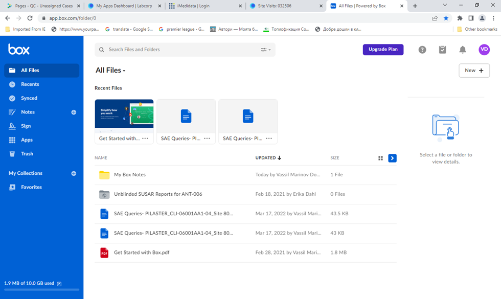This screenshot has height=299, width=501.
Task: Go to Synced files
Action: coord(29,98)
